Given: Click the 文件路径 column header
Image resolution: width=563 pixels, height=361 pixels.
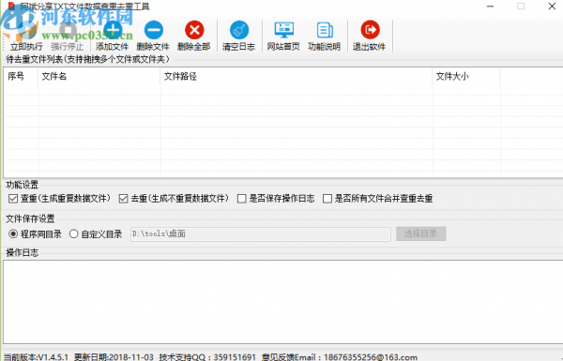Looking at the screenshot, I should tap(297, 76).
